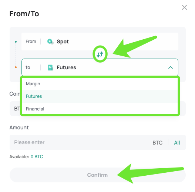Confirm the transfer

98,175
